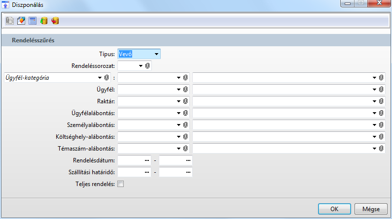
Task: Expand the Rendeléssorozat dropdown arrow
Action: [x=141, y=66]
